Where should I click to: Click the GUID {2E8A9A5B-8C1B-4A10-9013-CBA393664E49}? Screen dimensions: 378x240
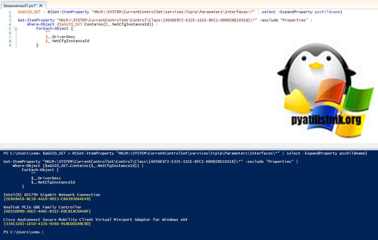(x=47, y=199)
